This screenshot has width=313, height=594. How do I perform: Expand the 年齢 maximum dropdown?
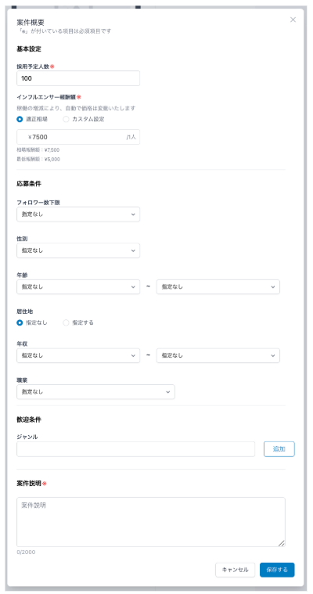coord(218,286)
